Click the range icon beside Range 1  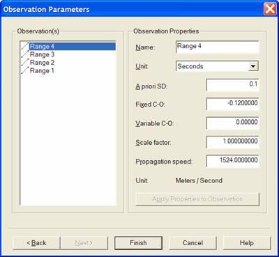pos(25,70)
